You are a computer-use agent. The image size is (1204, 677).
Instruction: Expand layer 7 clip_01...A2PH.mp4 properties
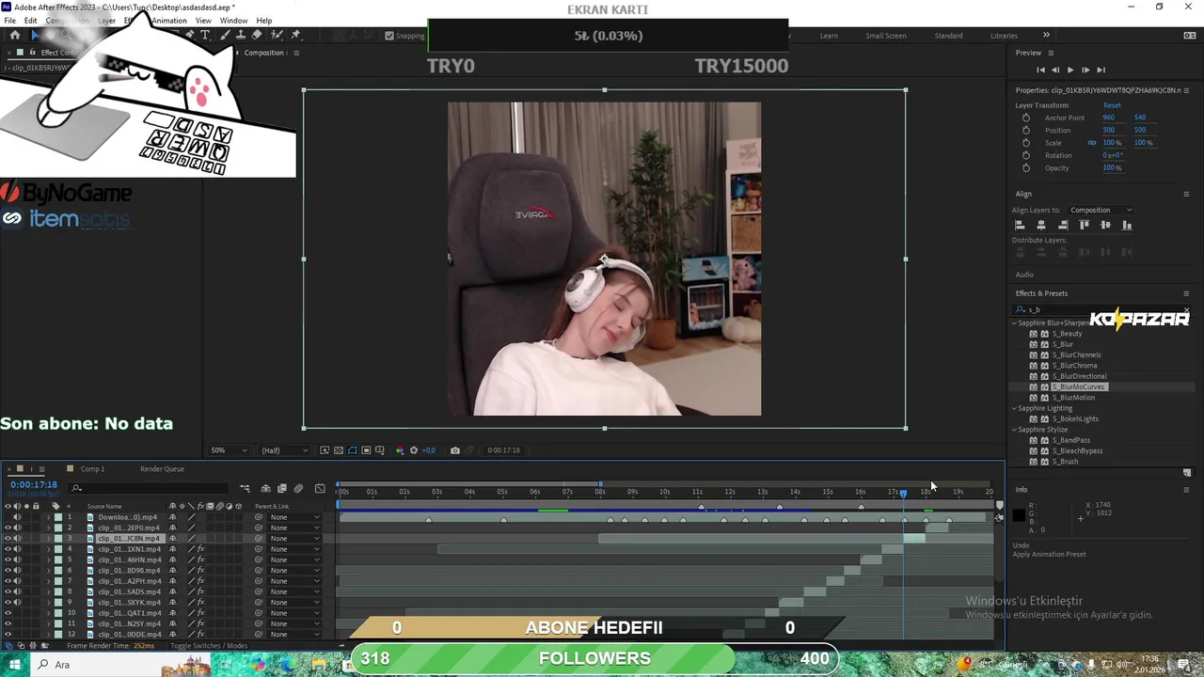(49, 581)
